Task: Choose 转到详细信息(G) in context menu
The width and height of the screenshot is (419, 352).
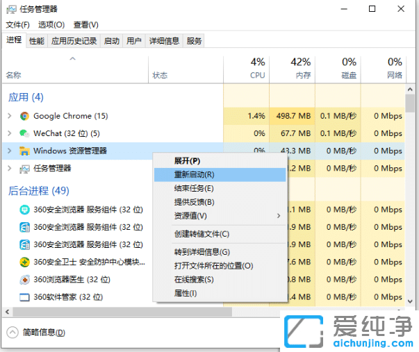Action: [220, 252]
